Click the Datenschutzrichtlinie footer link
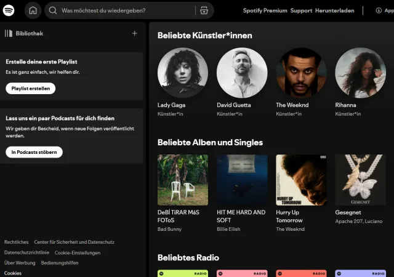394x277 pixels. 26,252
